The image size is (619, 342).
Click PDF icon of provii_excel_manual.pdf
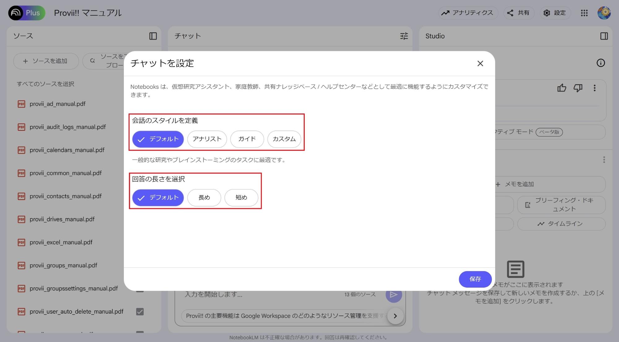point(21,242)
